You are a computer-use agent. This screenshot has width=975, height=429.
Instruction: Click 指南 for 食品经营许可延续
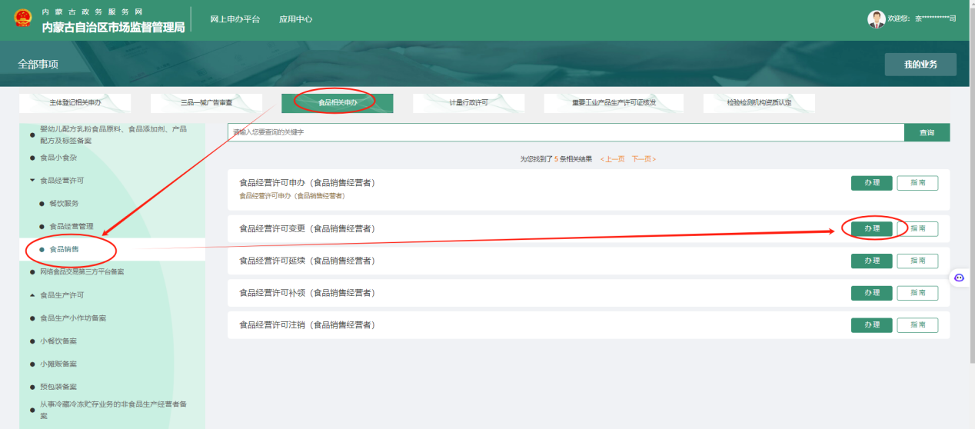point(917,261)
